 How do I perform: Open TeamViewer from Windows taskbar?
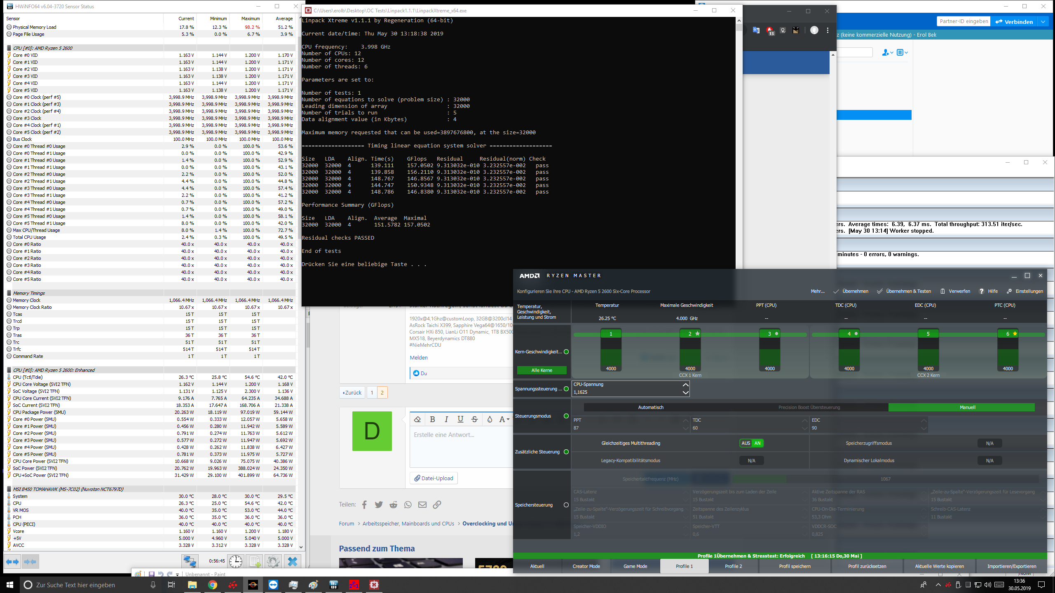pos(273,585)
